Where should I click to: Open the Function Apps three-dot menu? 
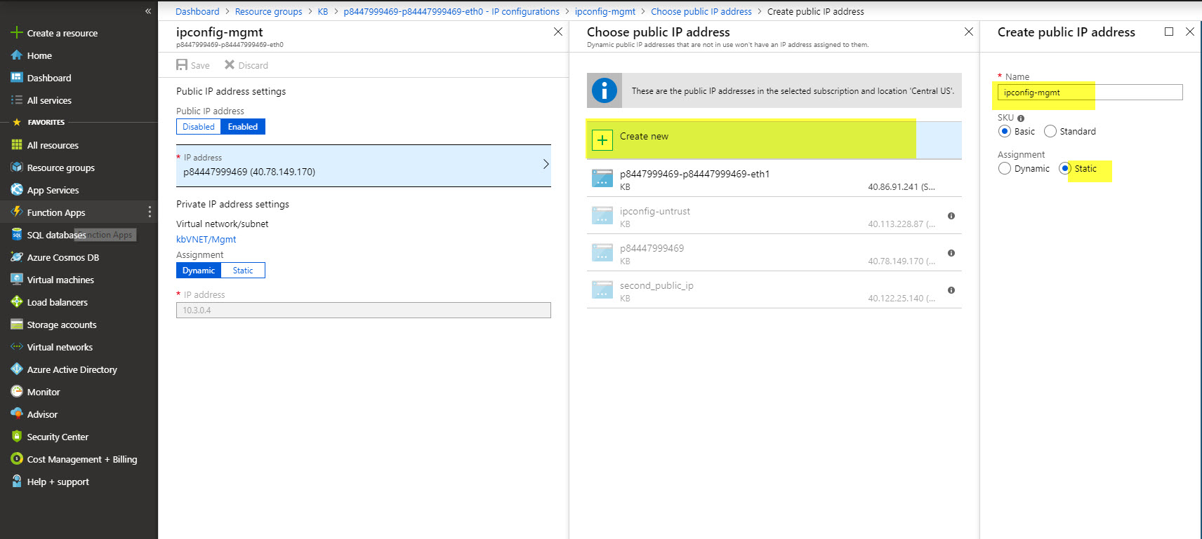(x=150, y=212)
